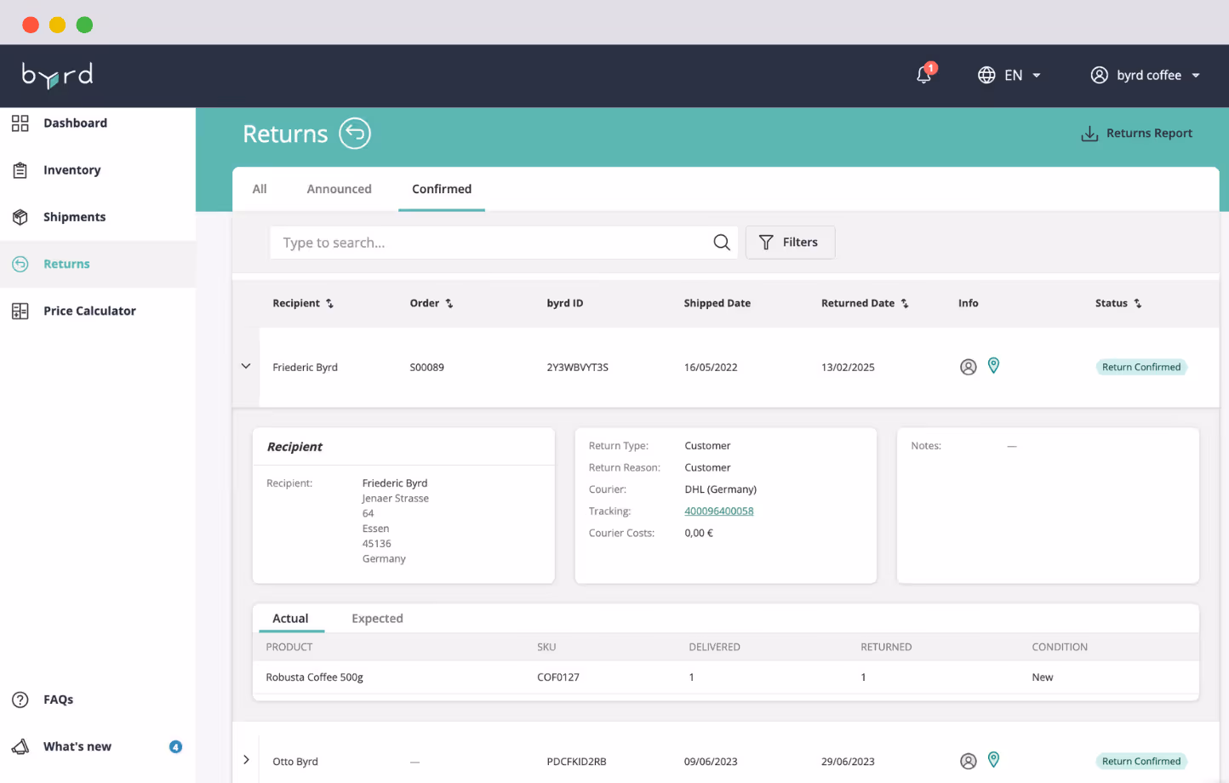The height and width of the screenshot is (783, 1229).
Task: Toggle sorting on the Returned Date column
Action: 905,303
